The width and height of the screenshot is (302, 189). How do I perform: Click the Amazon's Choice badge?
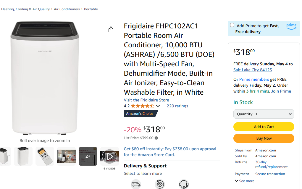point(140,113)
